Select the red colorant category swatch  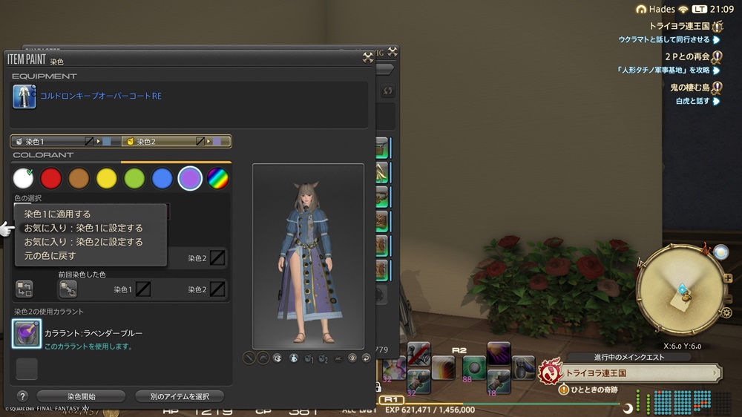coord(51,178)
